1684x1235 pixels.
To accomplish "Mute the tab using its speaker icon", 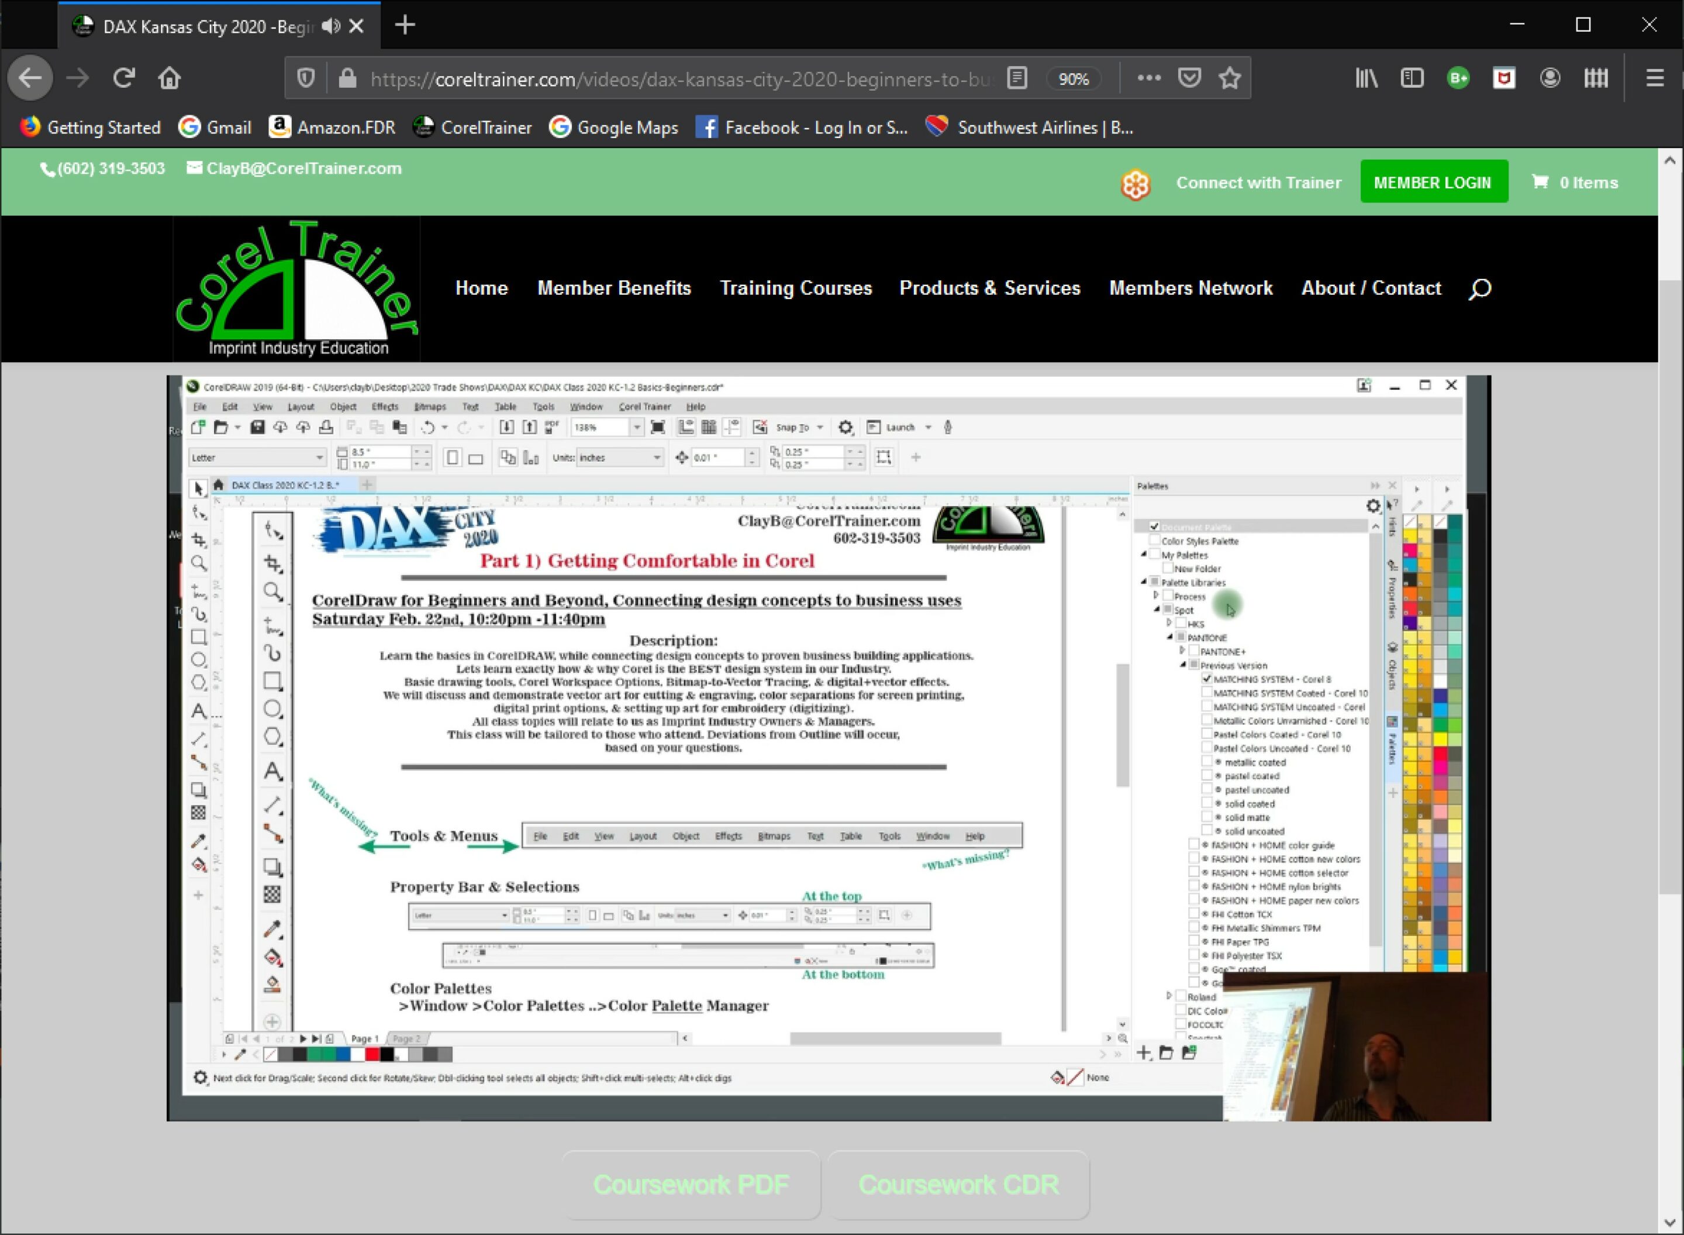I will point(331,26).
